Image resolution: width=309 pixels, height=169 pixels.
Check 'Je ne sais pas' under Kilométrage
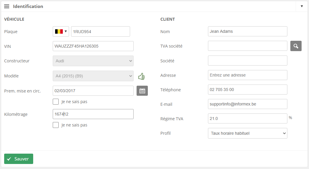point(56,125)
